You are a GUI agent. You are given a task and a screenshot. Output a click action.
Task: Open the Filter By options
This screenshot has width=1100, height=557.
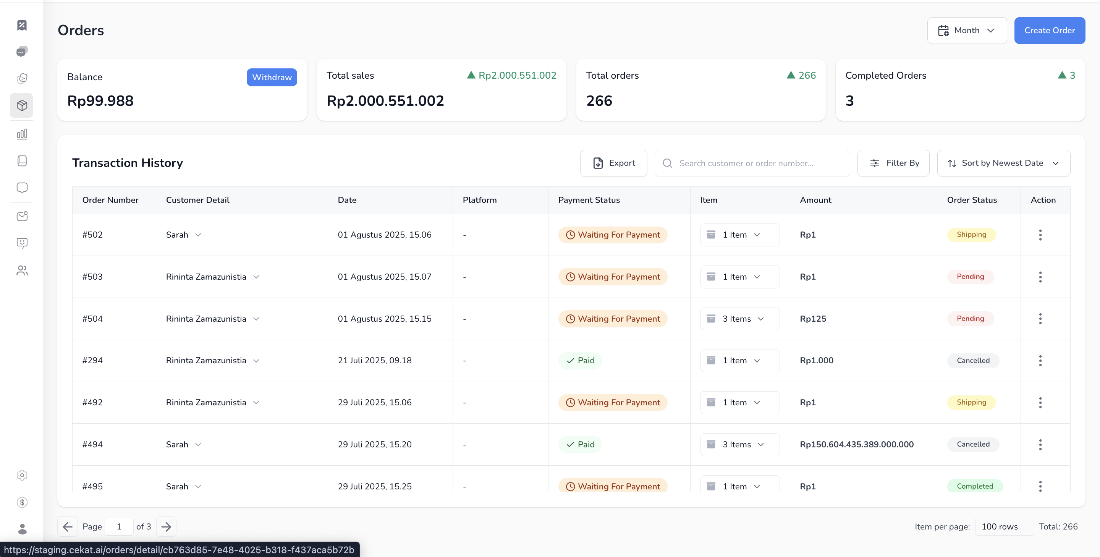click(893, 163)
